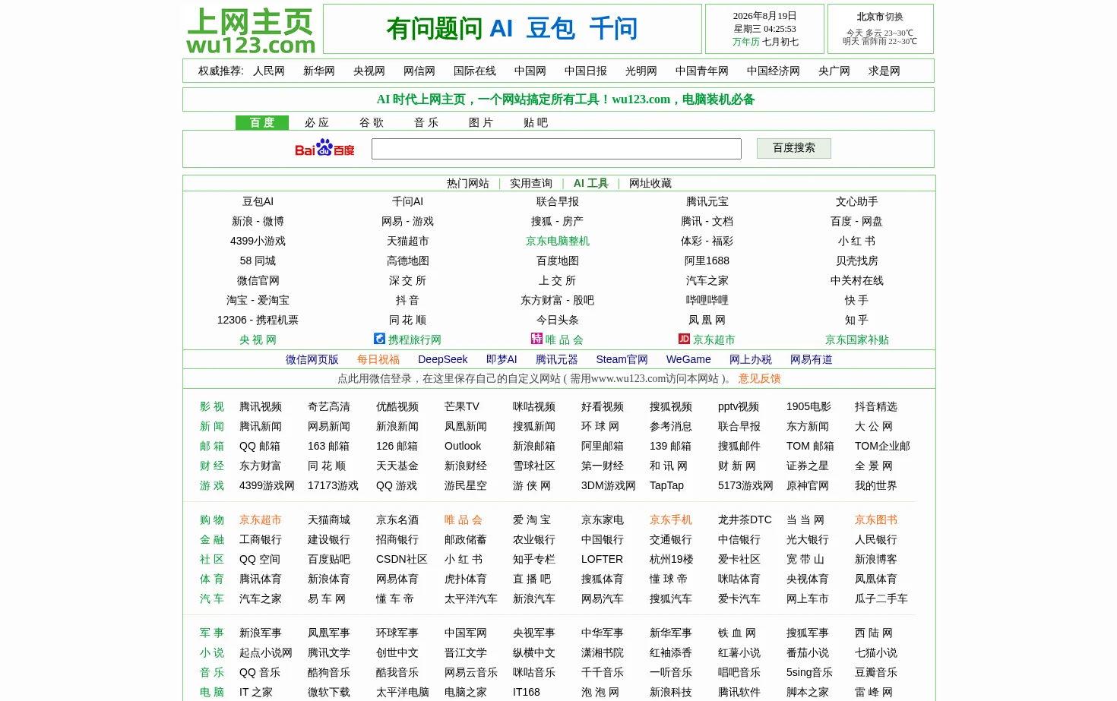The image size is (1117, 701).
Task: Open the 哔哩哔哩 link
Action: (x=707, y=301)
